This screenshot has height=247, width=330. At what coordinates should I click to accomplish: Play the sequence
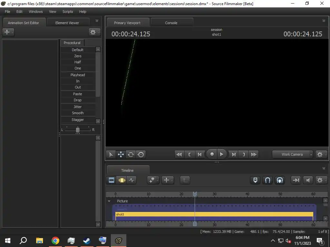[222, 154]
